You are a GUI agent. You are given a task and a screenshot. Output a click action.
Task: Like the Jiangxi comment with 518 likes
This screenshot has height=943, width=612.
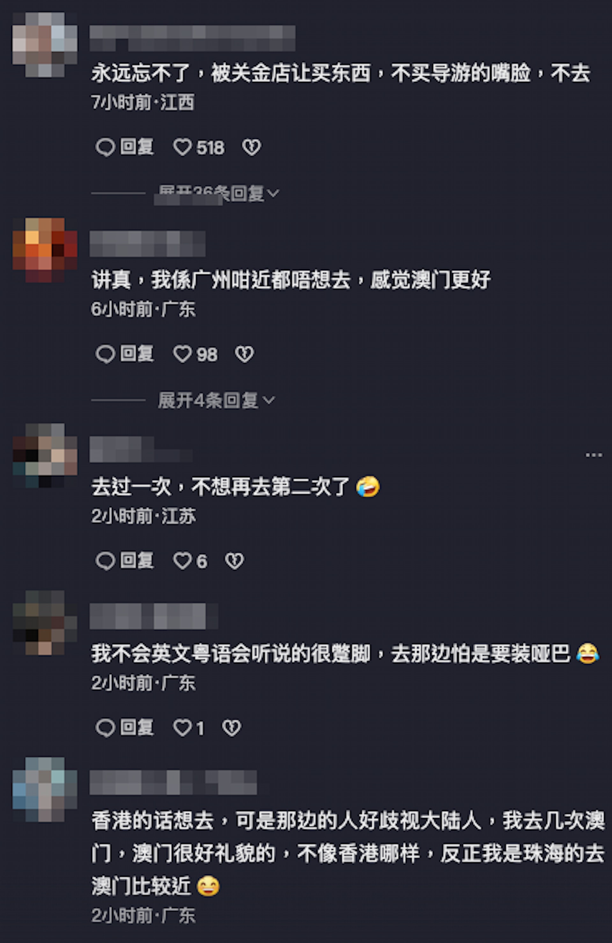tap(199, 147)
